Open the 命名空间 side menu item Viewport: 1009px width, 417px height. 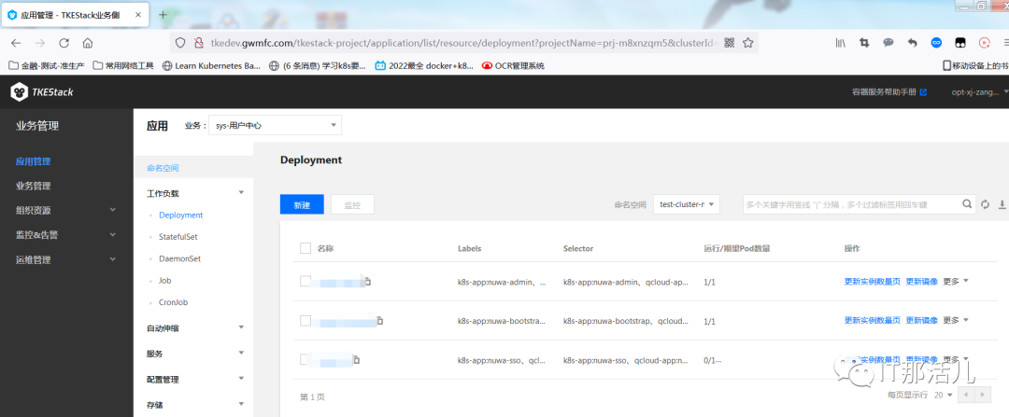[x=163, y=168]
